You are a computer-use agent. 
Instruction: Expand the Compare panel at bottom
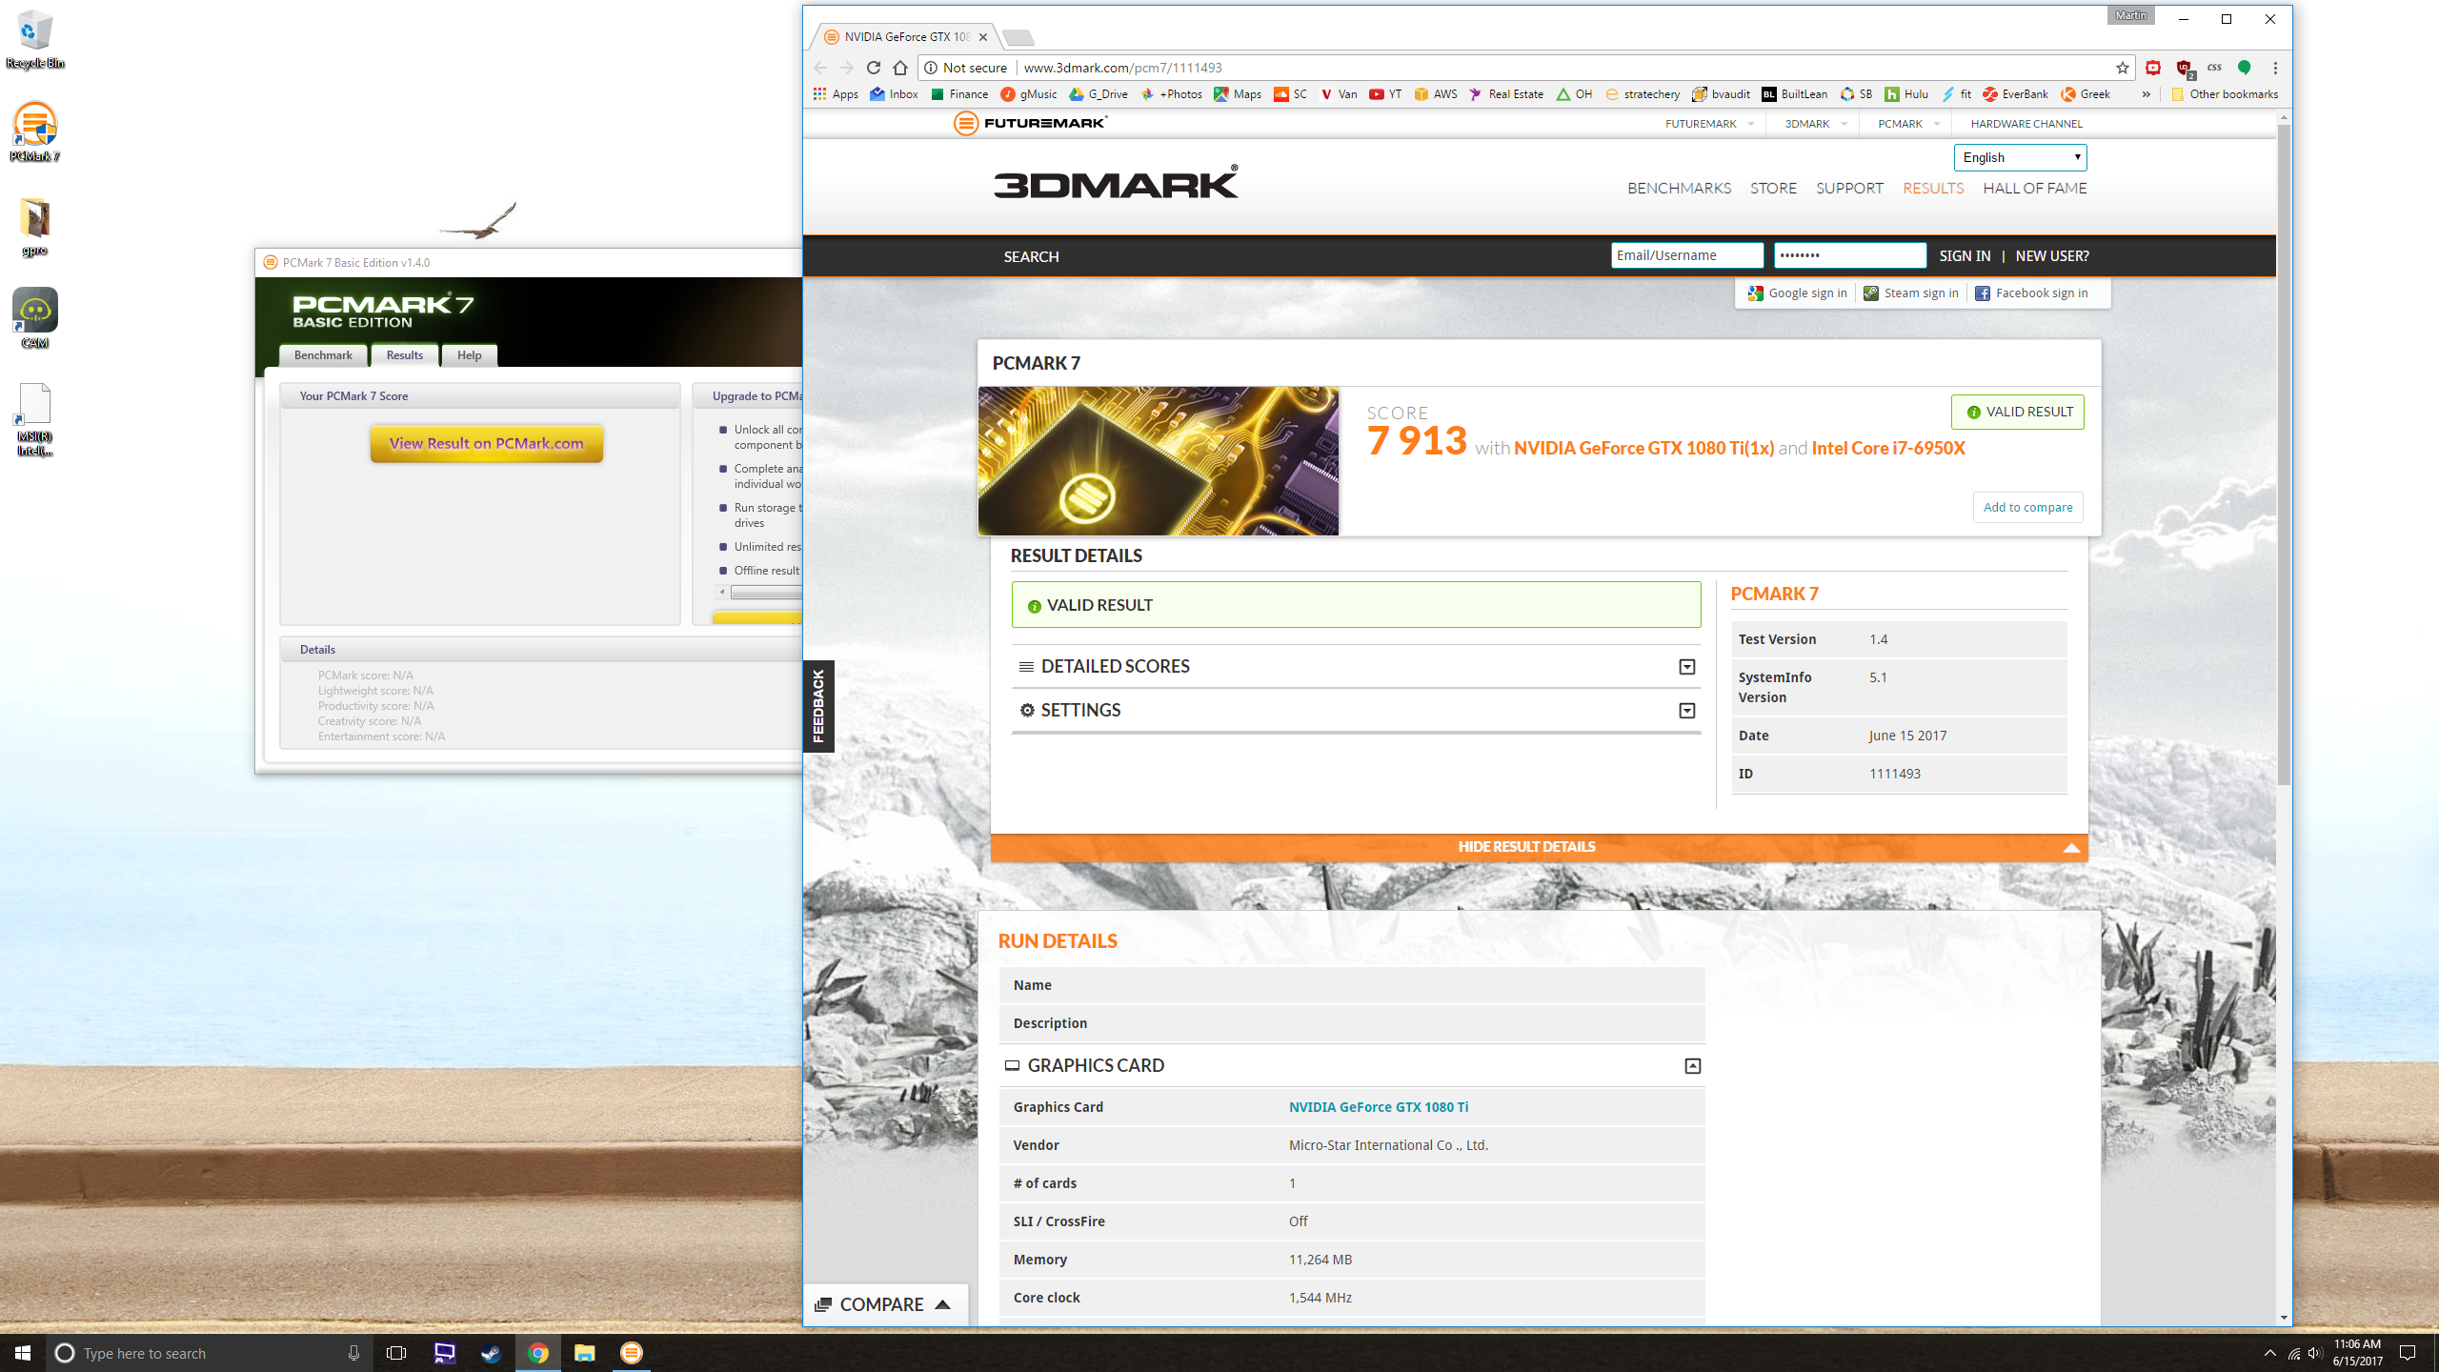(x=885, y=1304)
